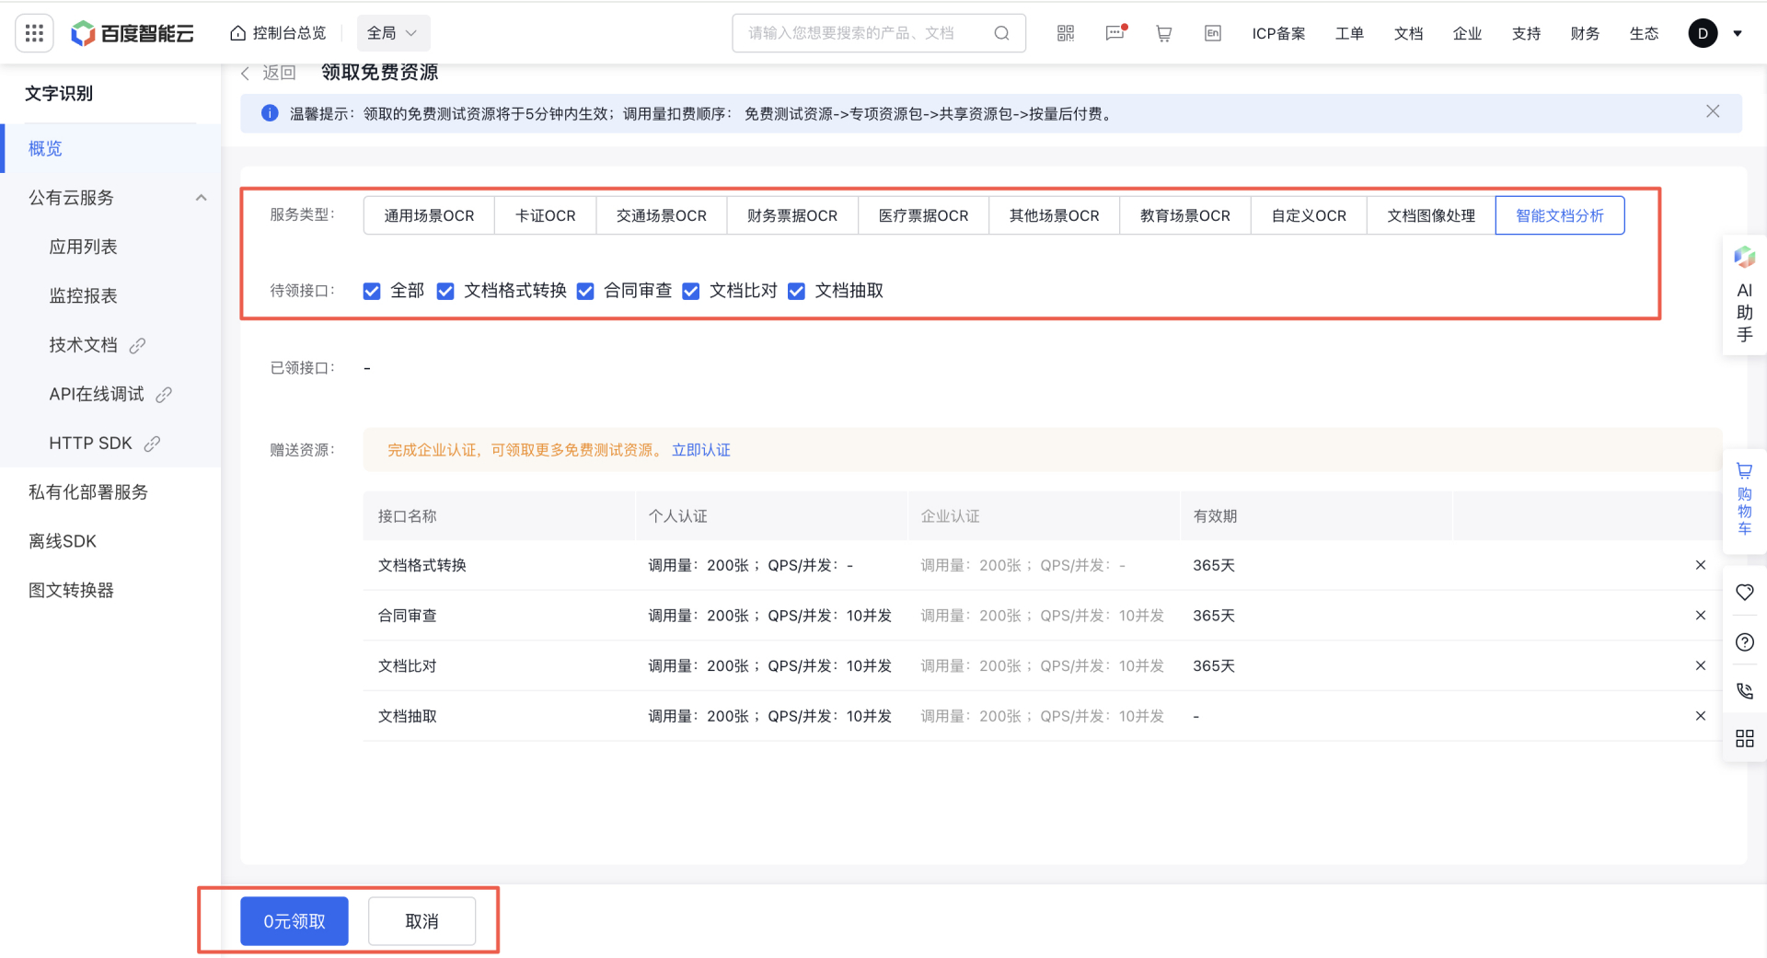Uncheck the 文档抽取 checkbox

[797, 292]
